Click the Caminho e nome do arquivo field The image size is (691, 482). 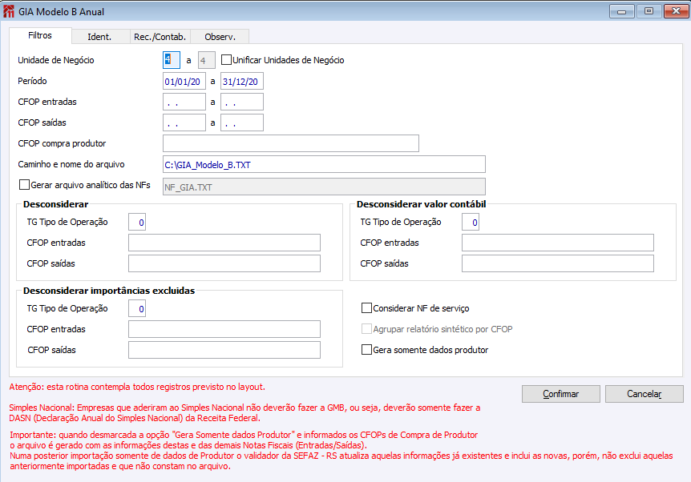click(x=325, y=164)
